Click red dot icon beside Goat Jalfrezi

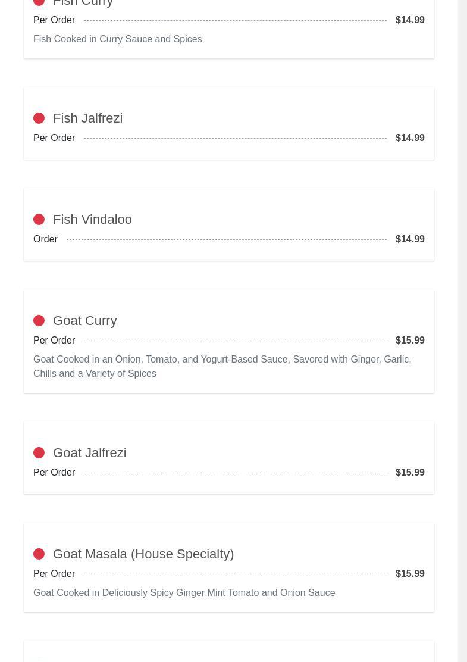coord(39,453)
